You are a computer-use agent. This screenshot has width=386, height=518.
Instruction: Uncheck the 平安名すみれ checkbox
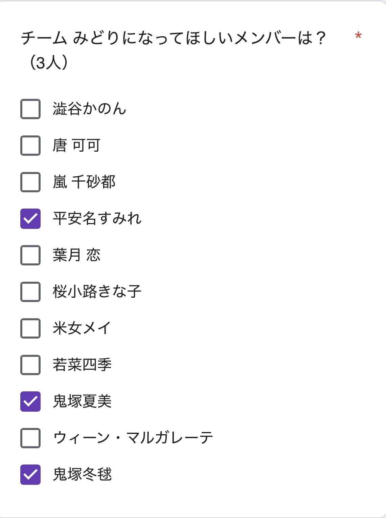30,219
